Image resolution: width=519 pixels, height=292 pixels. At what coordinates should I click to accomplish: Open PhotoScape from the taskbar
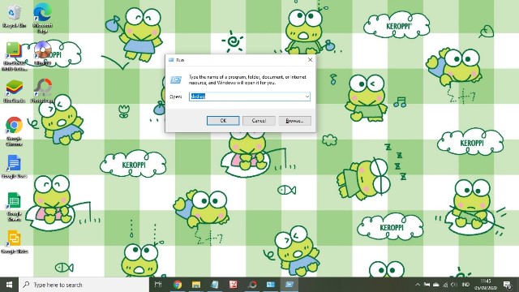click(x=252, y=285)
